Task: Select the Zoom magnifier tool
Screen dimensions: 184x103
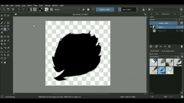Action: [2, 62]
